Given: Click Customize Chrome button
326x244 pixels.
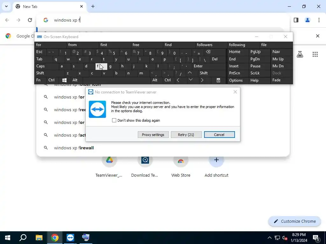Looking at the screenshot, I should pos(294,221).
